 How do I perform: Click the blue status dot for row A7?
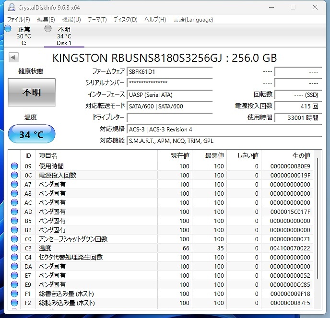pos(14,184)
